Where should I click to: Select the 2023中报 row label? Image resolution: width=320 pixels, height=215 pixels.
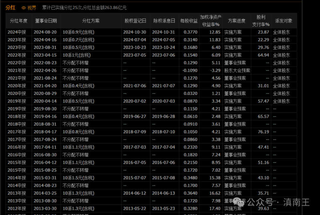[17, 48]
